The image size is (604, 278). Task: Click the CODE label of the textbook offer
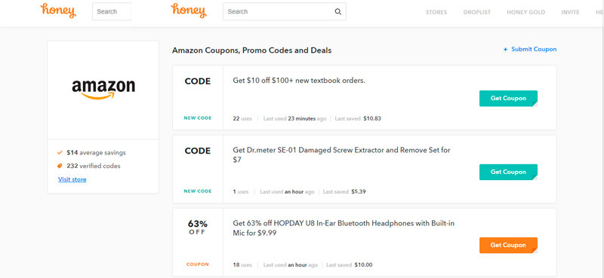(x=198, y=81)
